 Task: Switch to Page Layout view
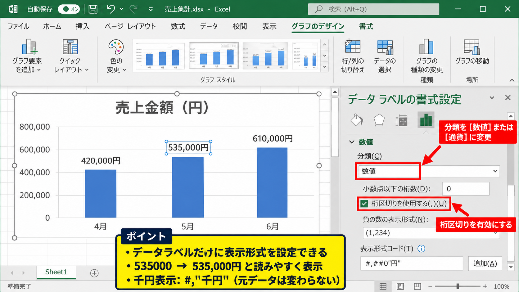(400, 286)
